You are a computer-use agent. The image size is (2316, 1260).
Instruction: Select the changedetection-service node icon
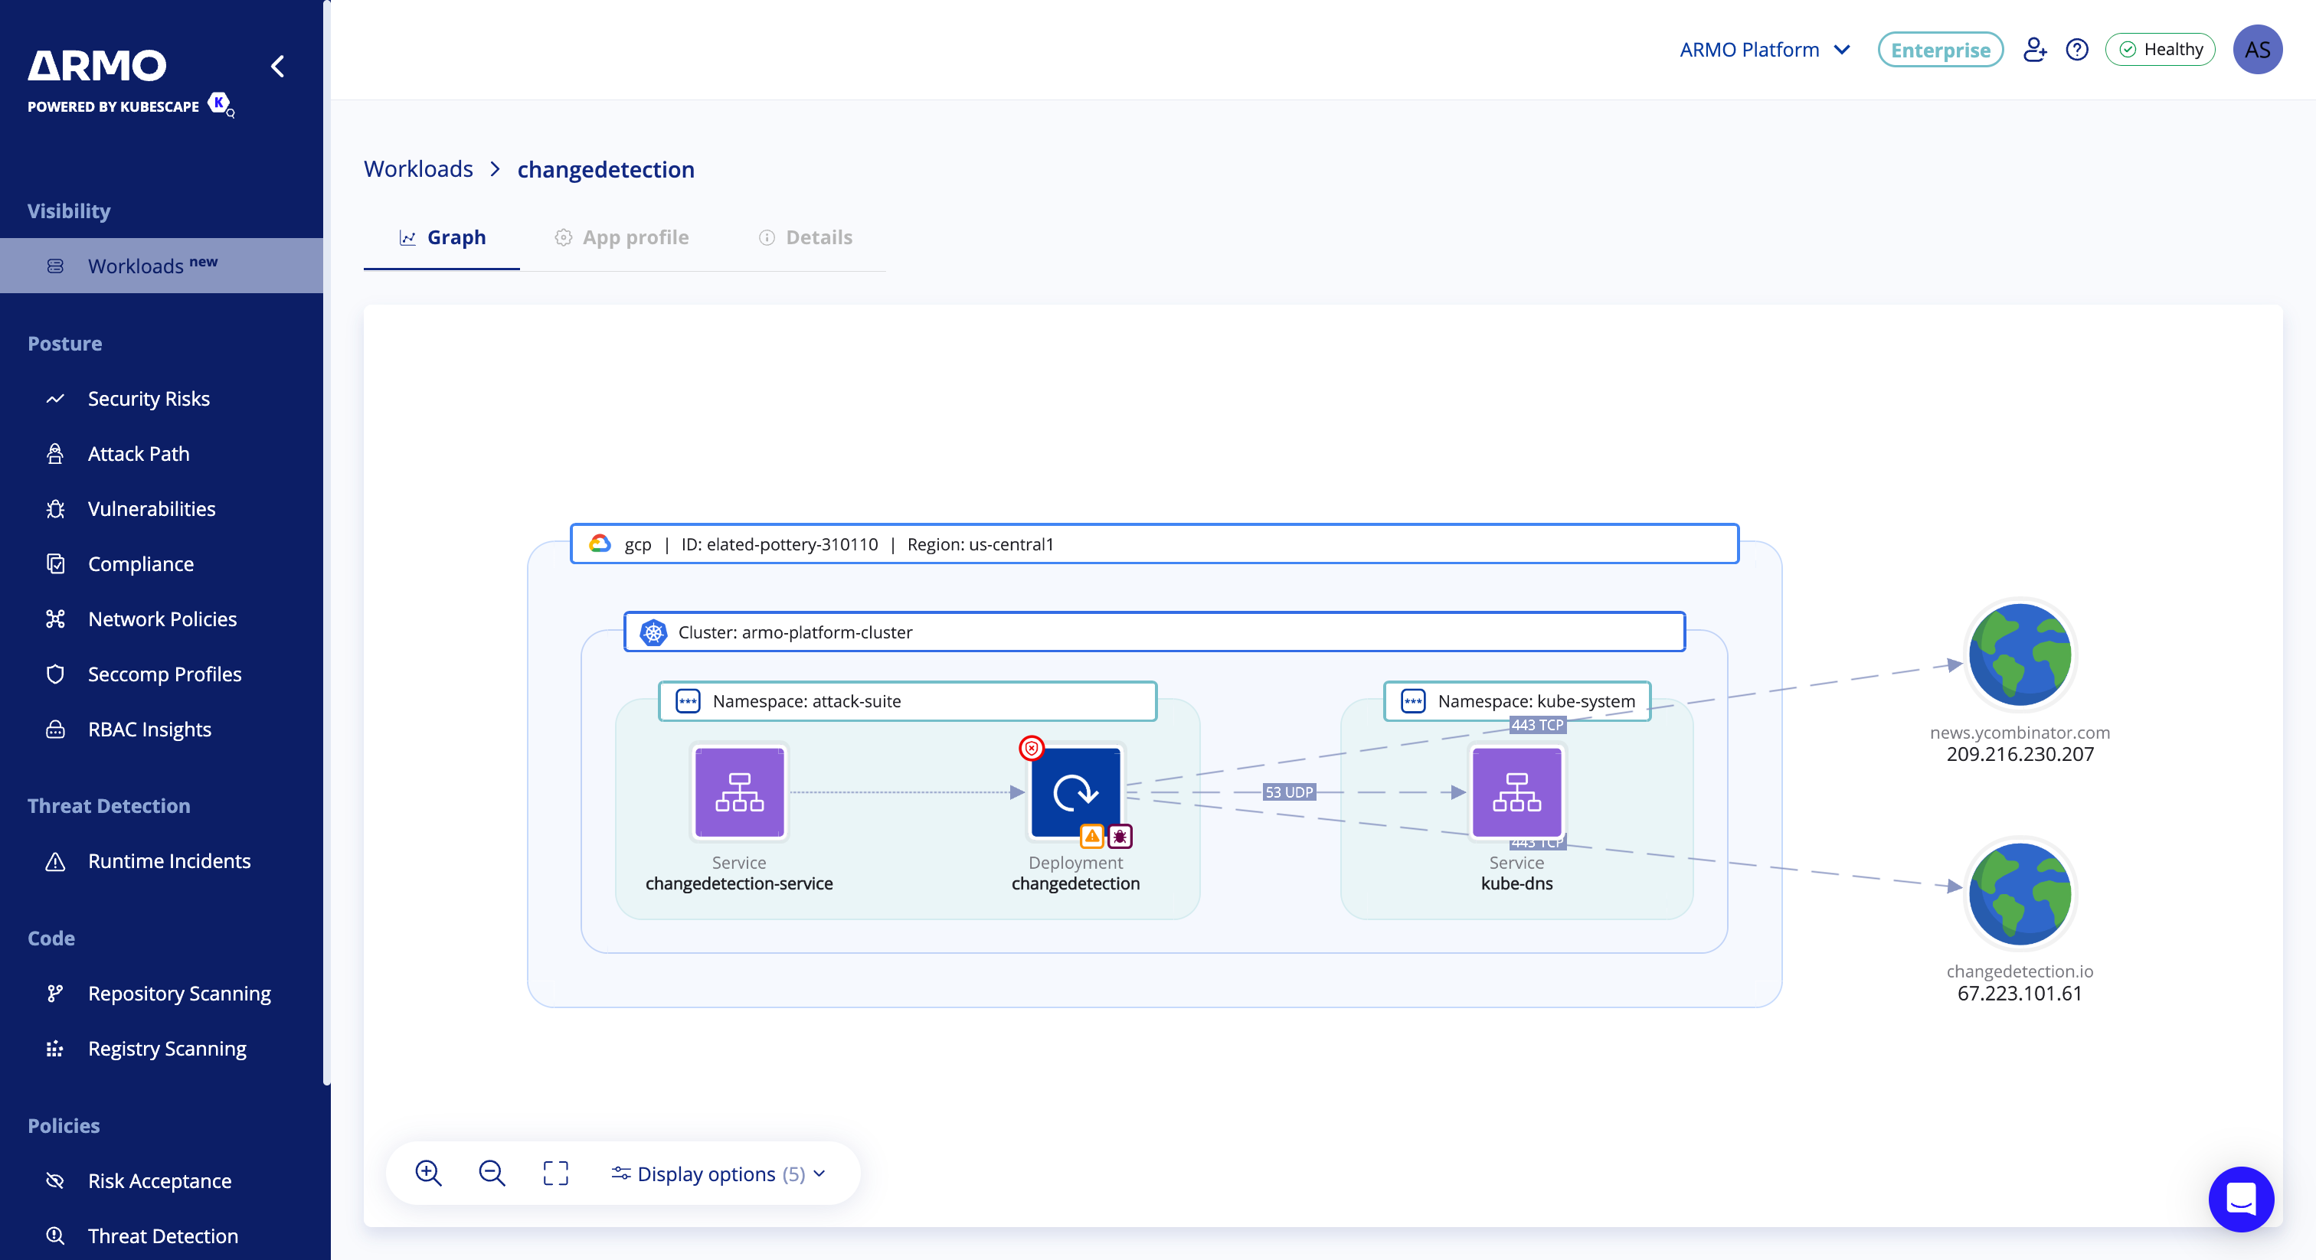click(739, 792)
